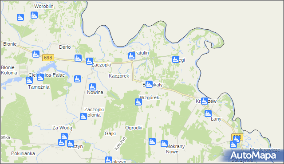This screenshot has height=164, width=284.
Task: Open the factory marker over Krzyczew label
Action: point(205,101)
